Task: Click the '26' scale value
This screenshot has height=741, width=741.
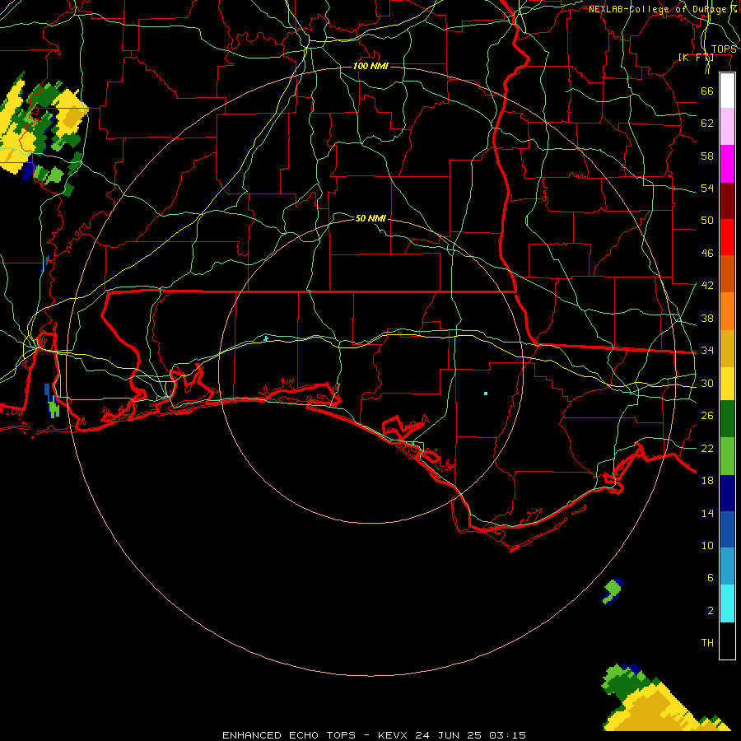Action: point(707,416)
